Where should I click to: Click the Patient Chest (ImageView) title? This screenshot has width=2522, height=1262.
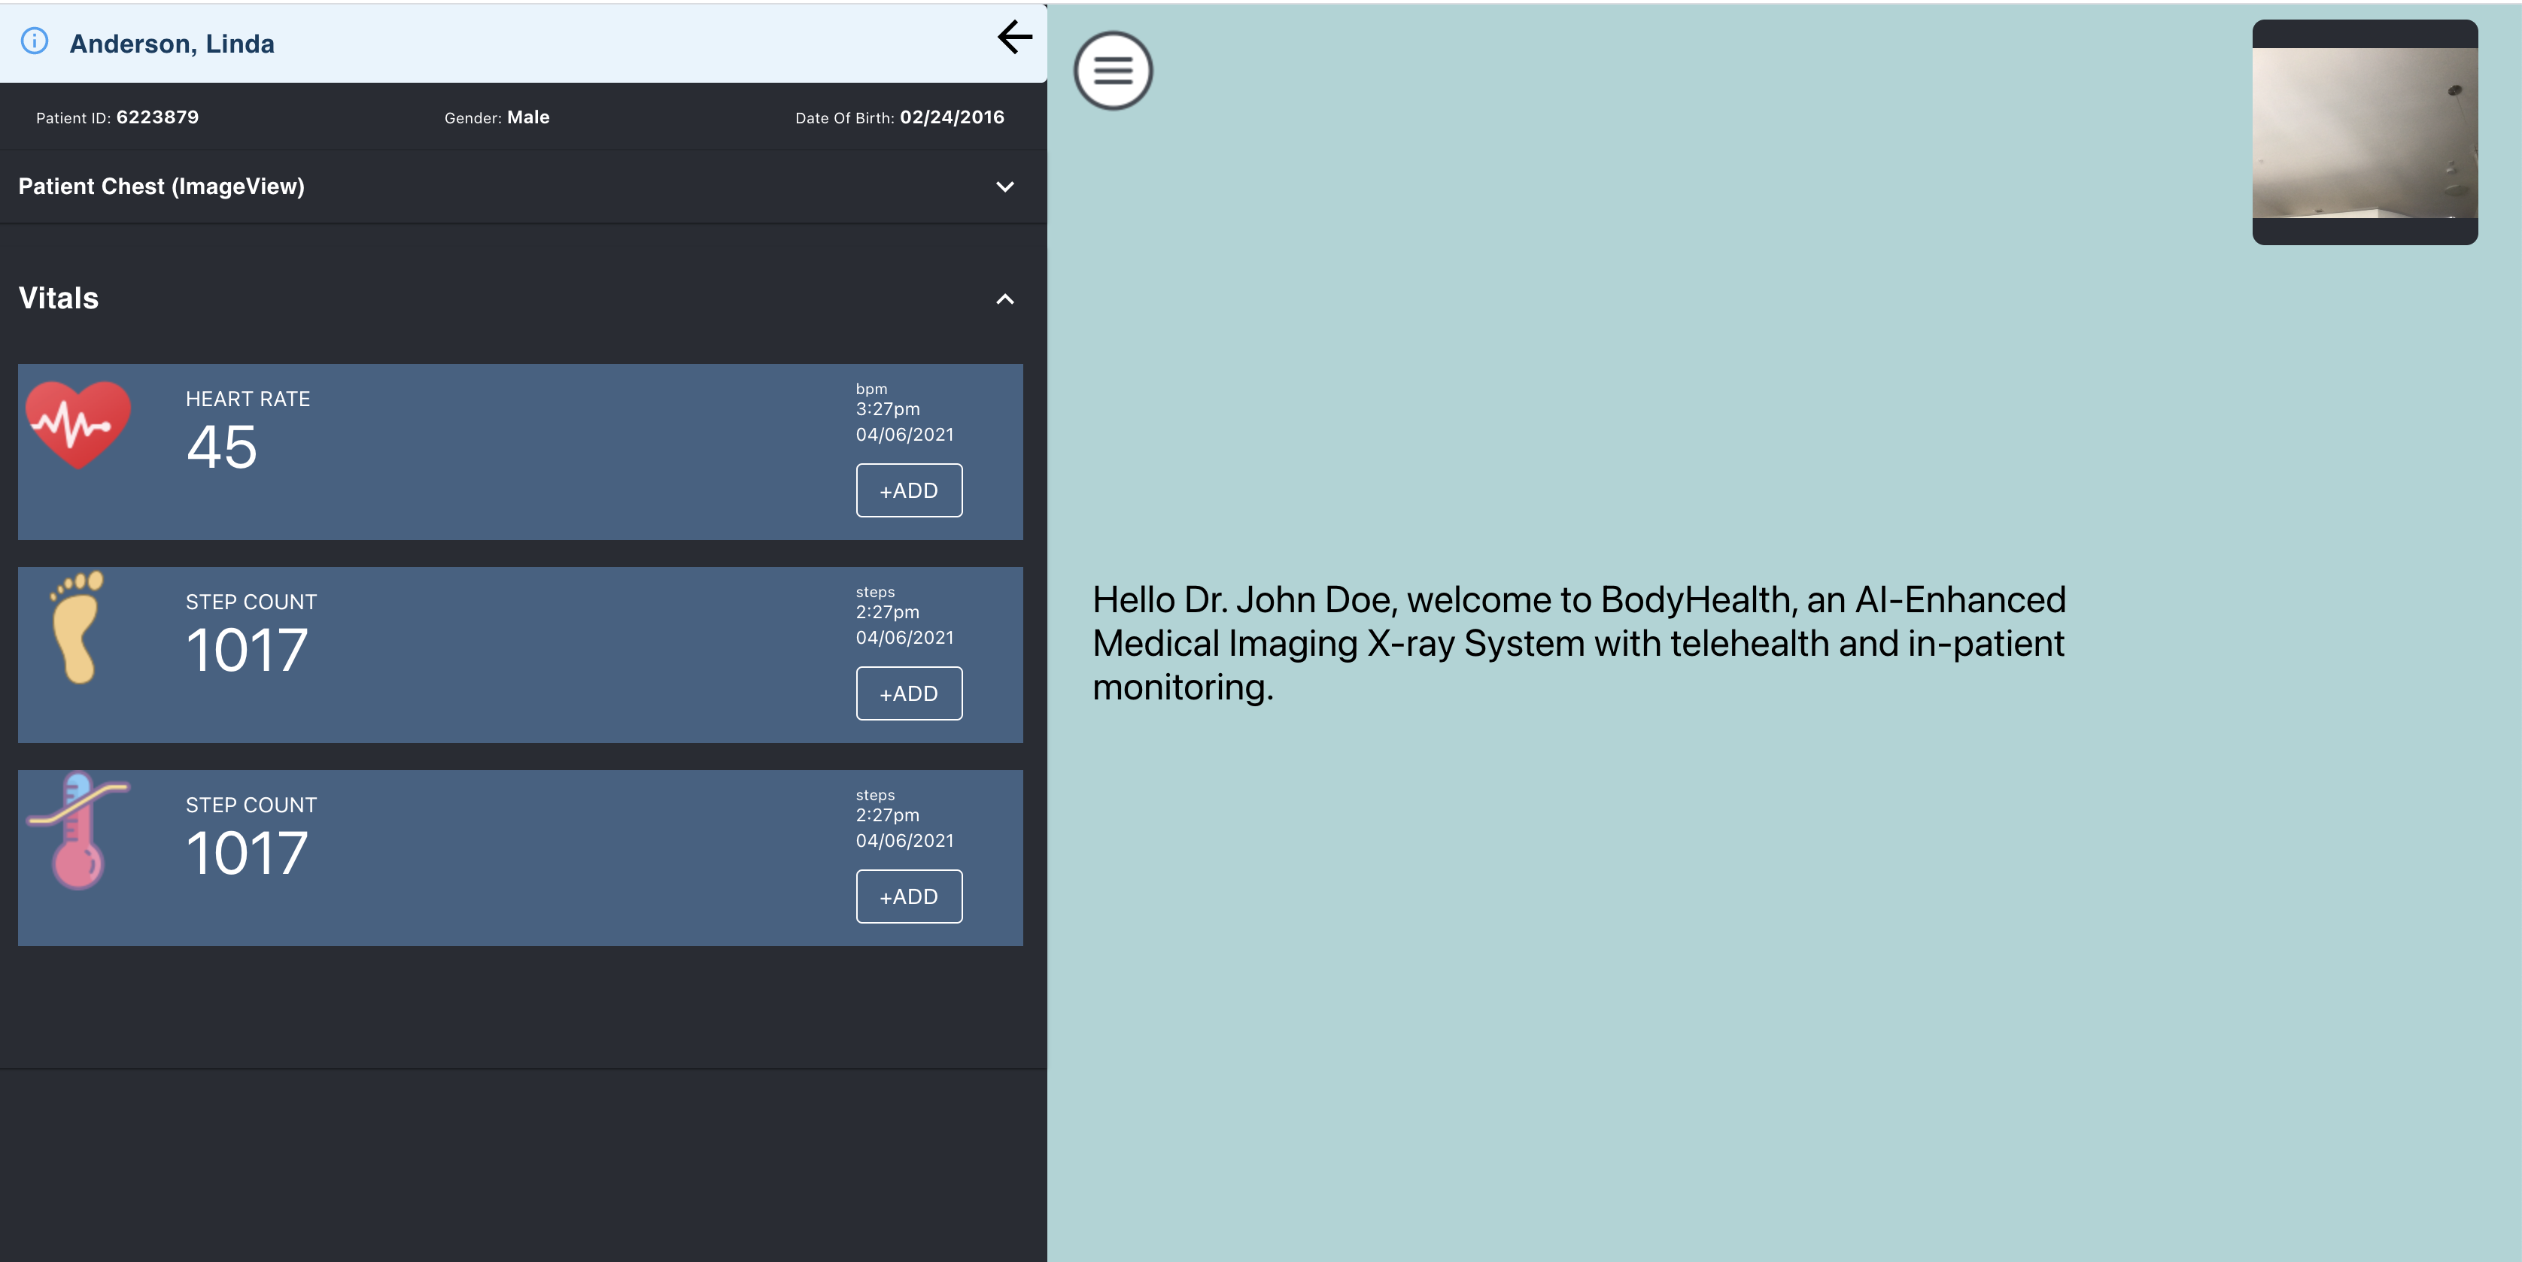click(x=162, y=187)
